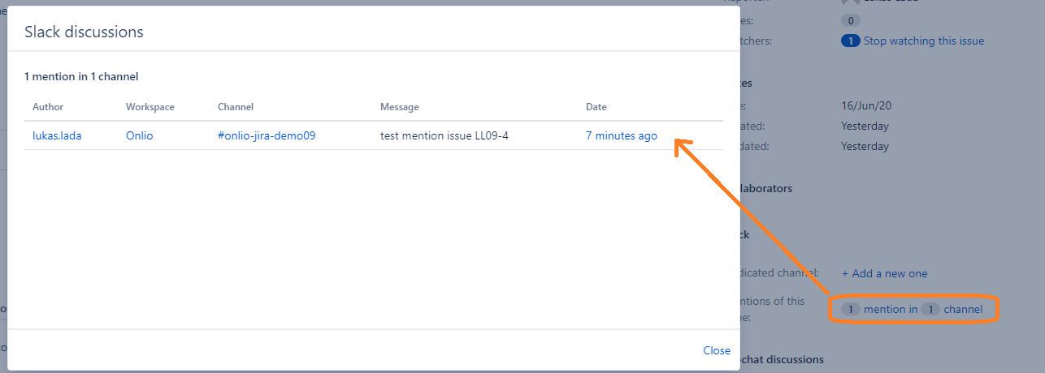Image resolution: width=1045 pixels, height=373 pixels.
Task: Open the Onlio workspace link
Action: [x=139, y=136]
